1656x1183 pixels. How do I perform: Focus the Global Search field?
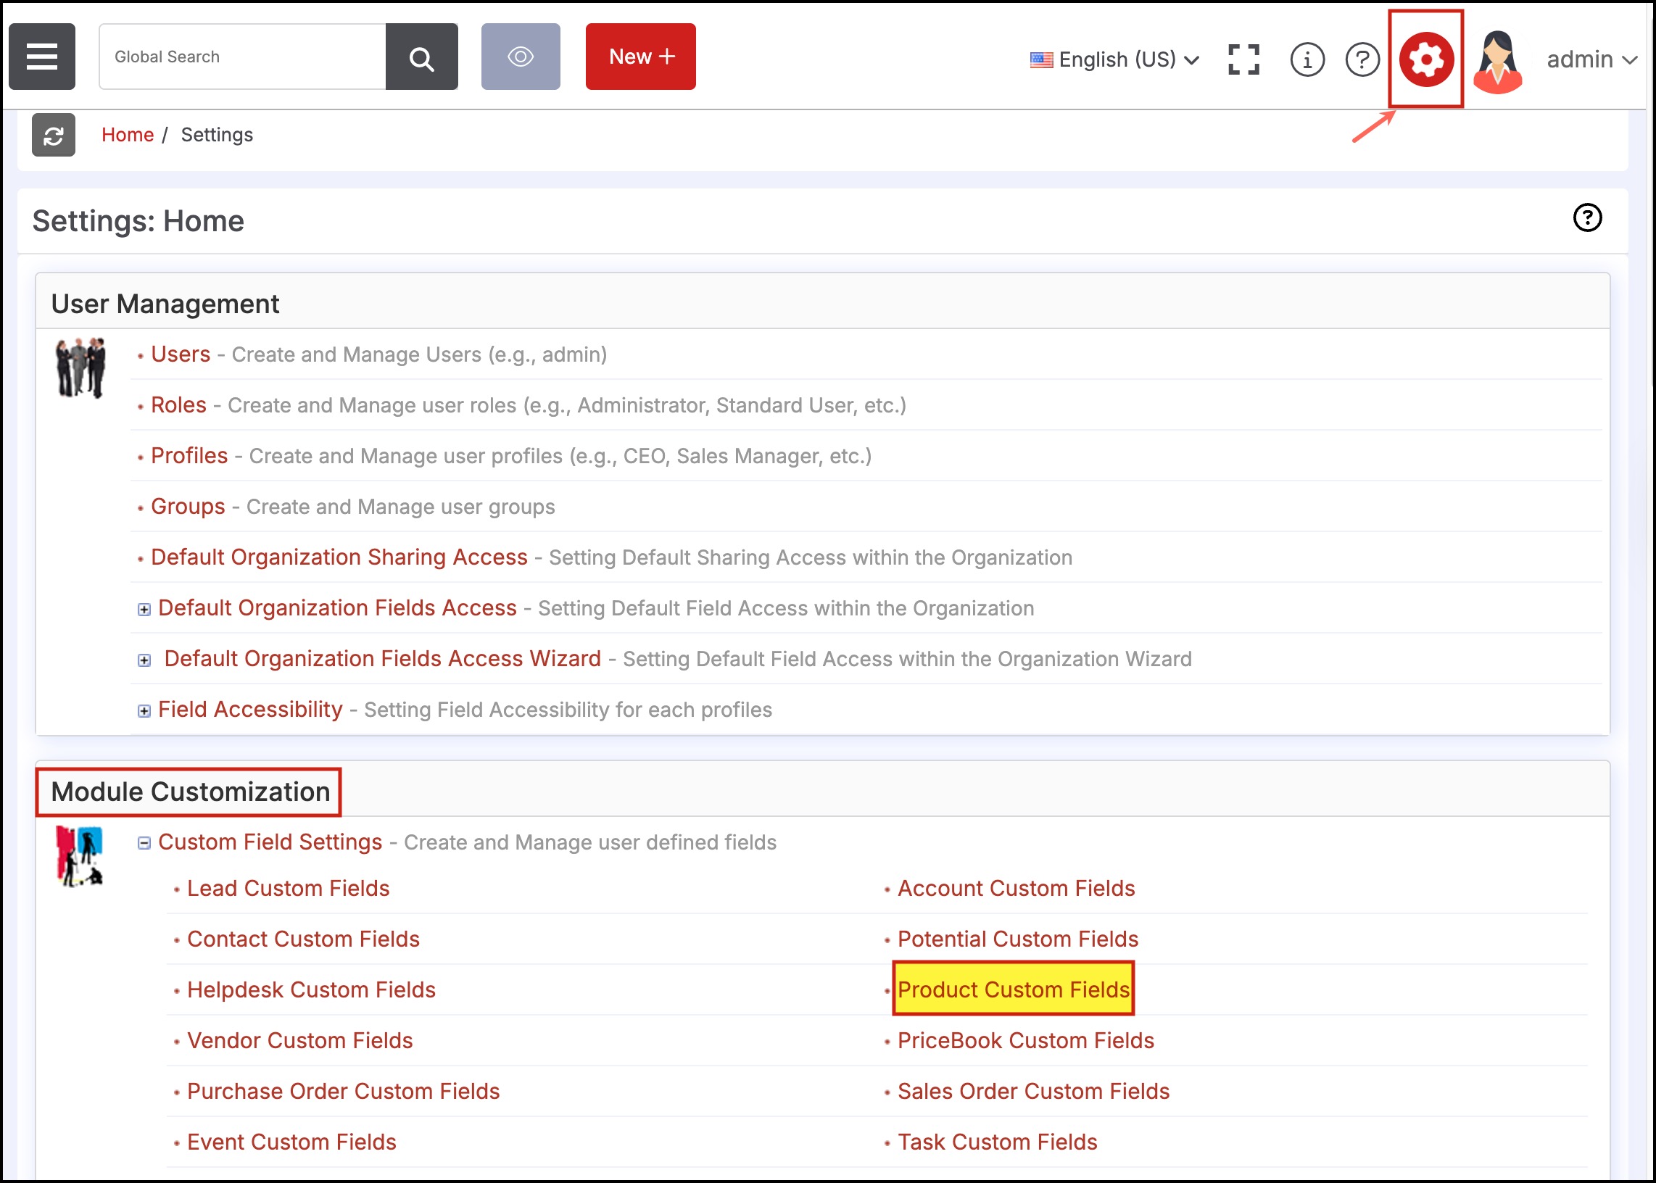[242, 56]
